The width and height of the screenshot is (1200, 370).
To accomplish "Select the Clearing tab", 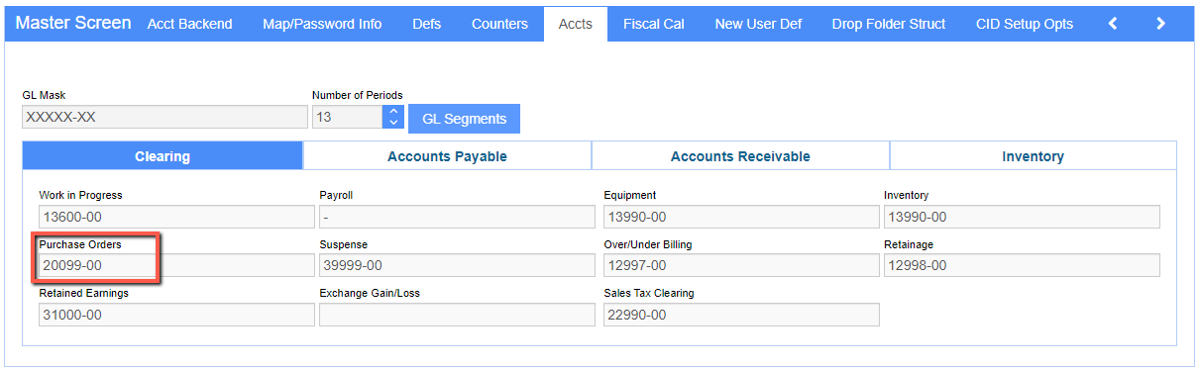I will 163,156.
